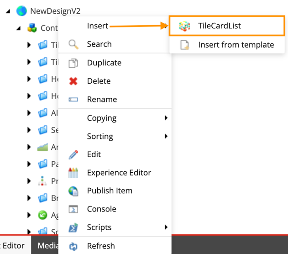Click the TileCardList cube icon
Viewport: 288px width, 254px height.
click(x=184, y=26)
